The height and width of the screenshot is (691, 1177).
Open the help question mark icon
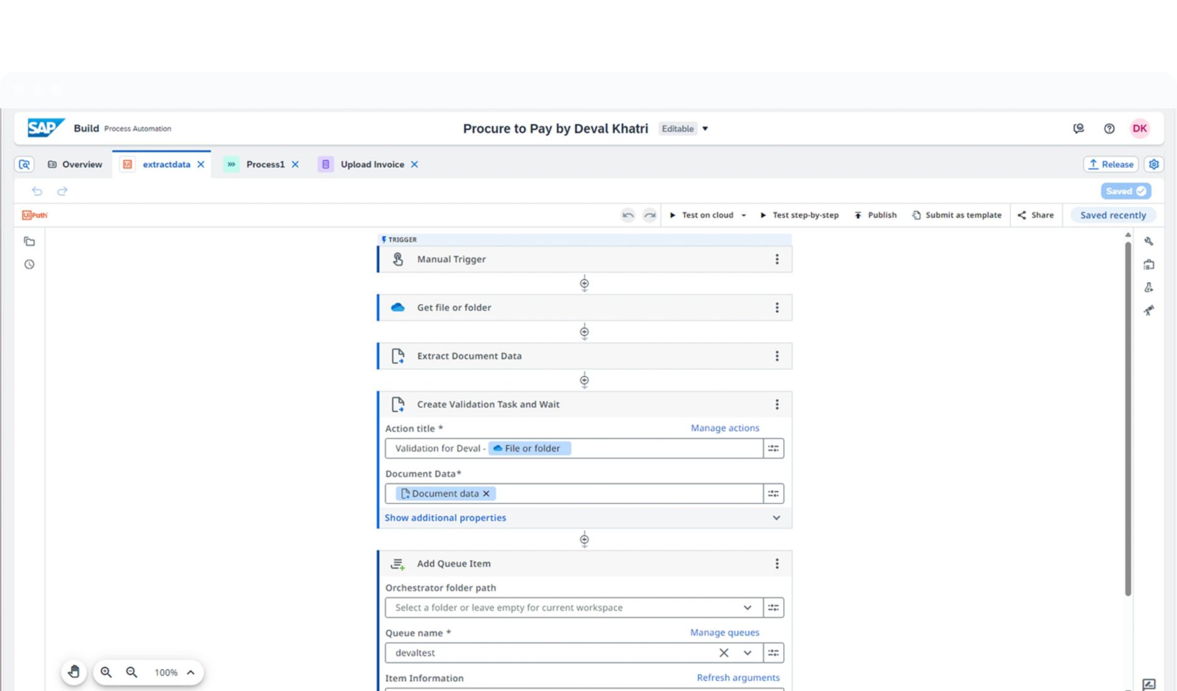[x=1109, y=129]
